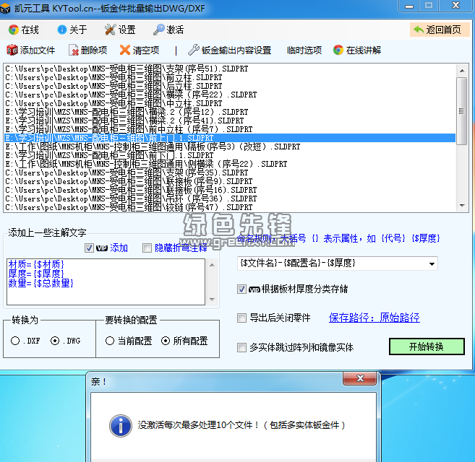Open the 关于 info icon

tap(61, 30)
